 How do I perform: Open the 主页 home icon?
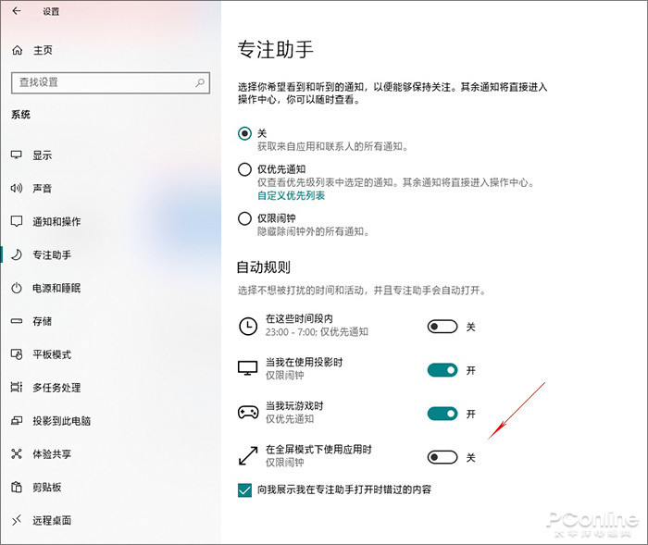17,50
